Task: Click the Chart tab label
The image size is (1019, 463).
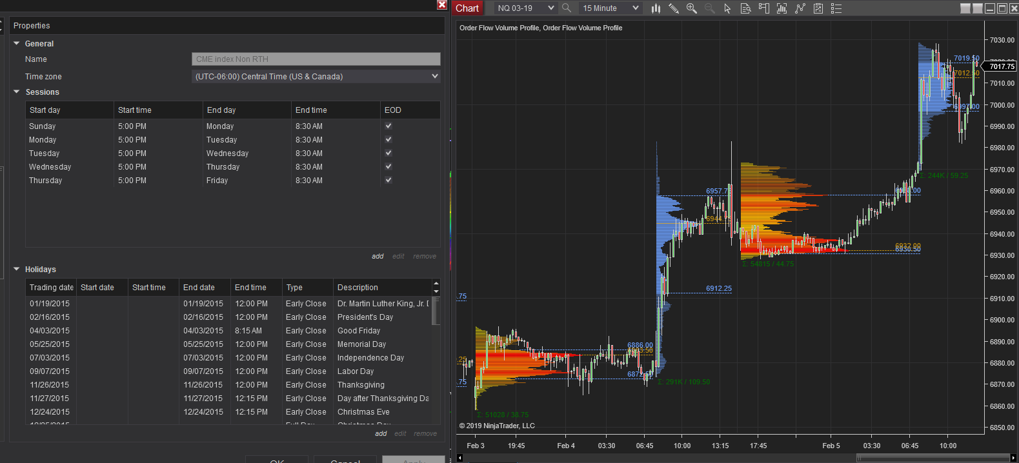Action: (x=467, y=8)
